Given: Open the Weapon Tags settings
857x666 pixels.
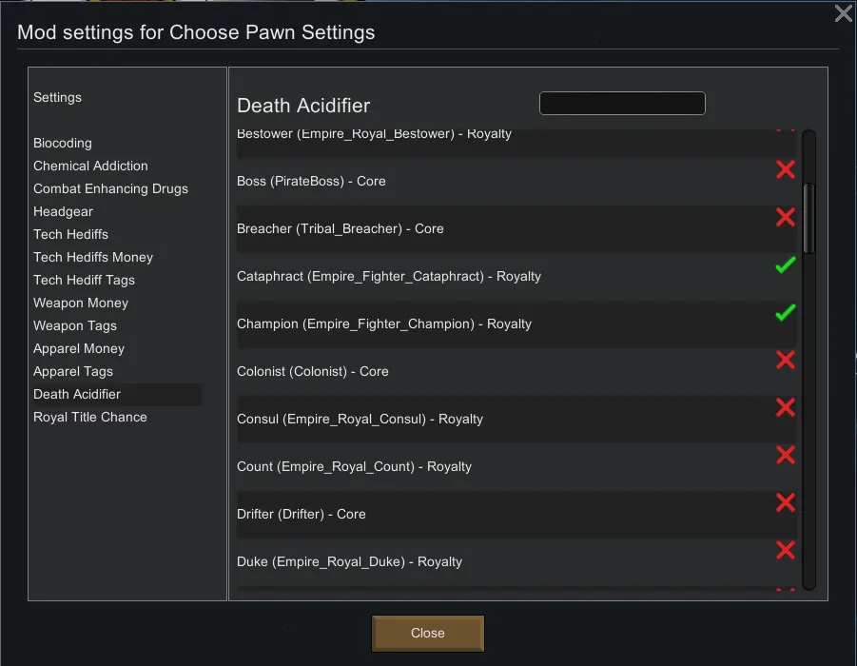Looking at the screenshot, I should [x=75, y=325].
